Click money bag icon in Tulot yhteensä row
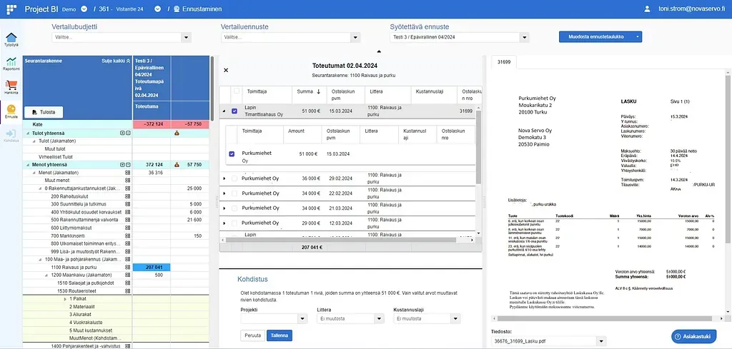This screenshot has width=732, height=349. pyautogui.click(x=177, y=133)
